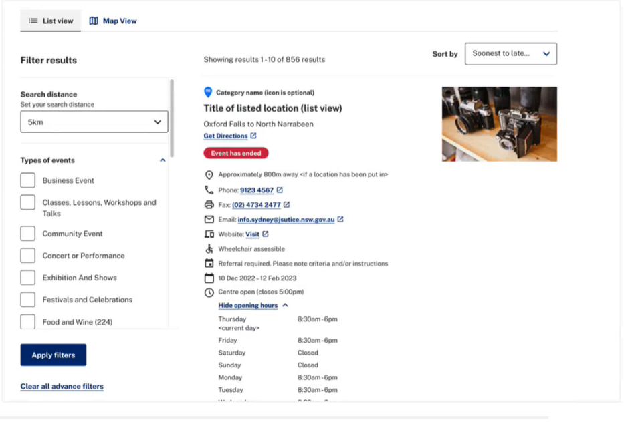Click the clock icon beside Centre open
This screenshot has height=422, width=624.
(209, 293)
